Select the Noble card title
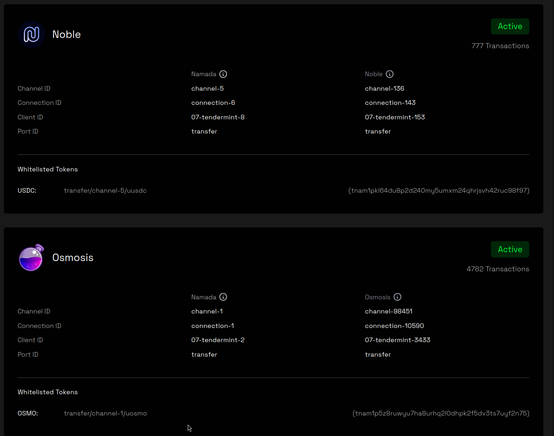This screenshot has height=436, width=554. (67, 34)
